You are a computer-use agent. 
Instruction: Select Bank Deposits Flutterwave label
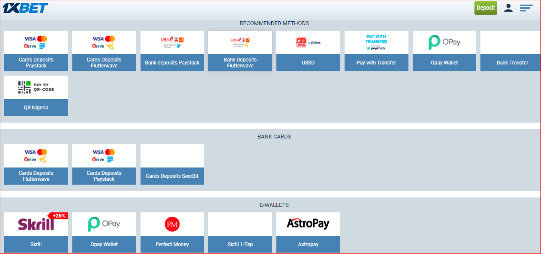(240, 63)
